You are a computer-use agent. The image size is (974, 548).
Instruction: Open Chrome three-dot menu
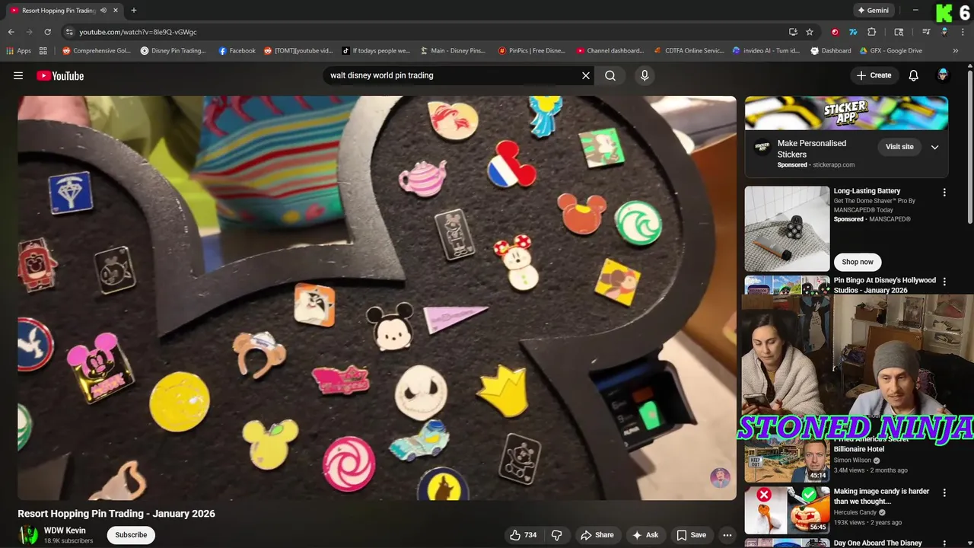pyautogui.click(x=962, y=32)
